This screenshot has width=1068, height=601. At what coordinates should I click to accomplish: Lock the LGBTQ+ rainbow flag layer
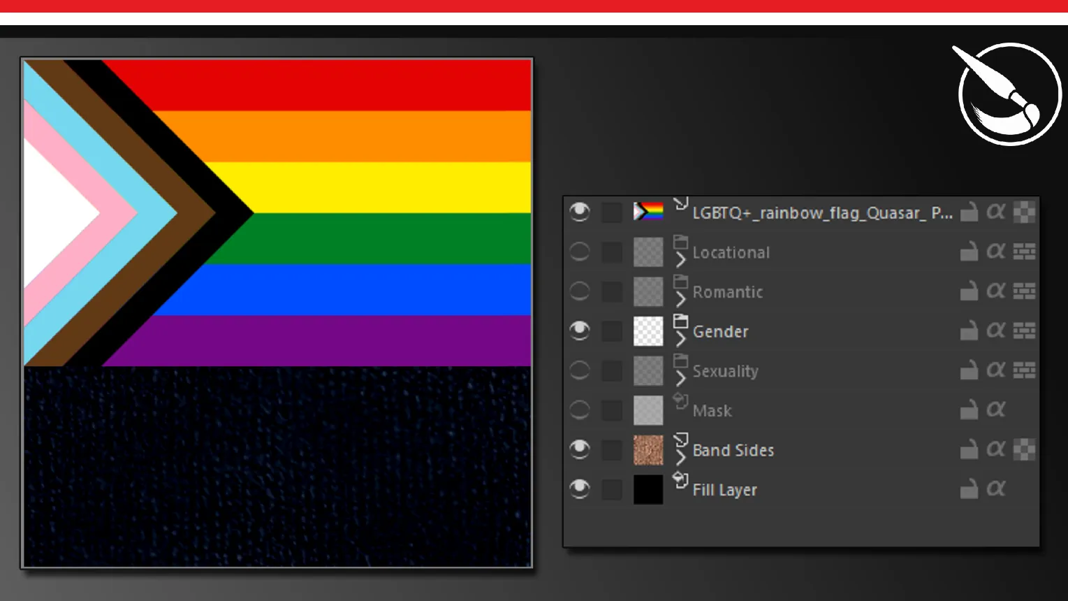pos(969,212)
